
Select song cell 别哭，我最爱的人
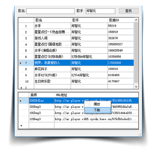click(52, 63)
